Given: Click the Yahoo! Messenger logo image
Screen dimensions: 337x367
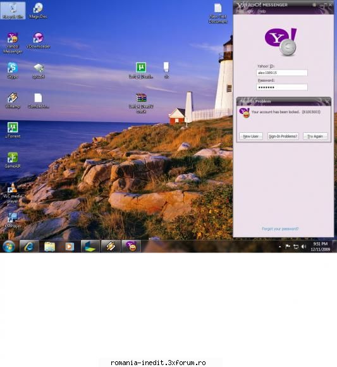Looking at the screenshot, I should (281, 42).
